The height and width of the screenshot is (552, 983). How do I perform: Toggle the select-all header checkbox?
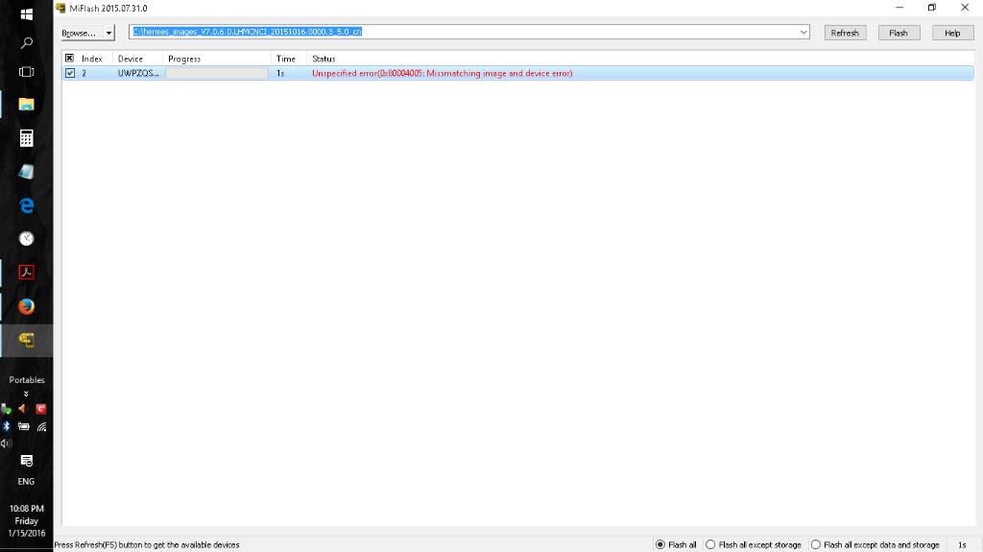point(69,59)
